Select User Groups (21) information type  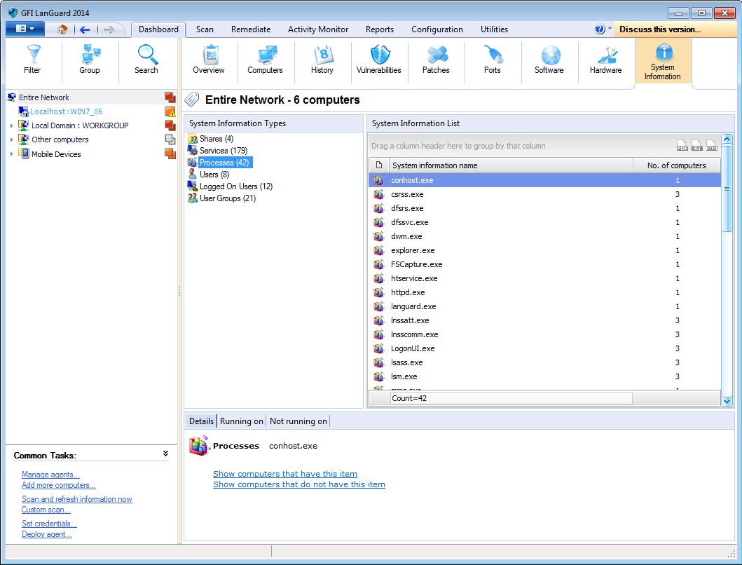click(228, 198)
